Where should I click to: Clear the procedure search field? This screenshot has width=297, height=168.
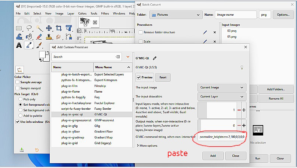coord(118,57)
